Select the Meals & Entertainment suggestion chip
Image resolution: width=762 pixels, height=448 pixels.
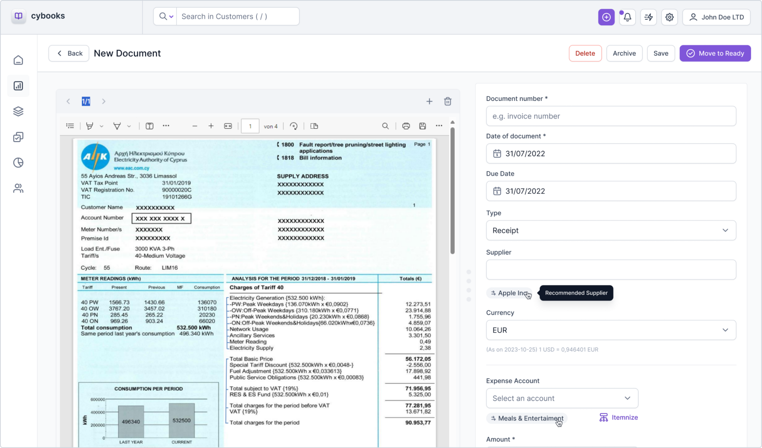527,418
